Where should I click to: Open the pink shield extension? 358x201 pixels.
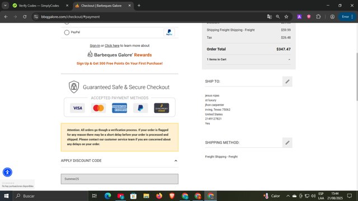[x=309, y=17]
